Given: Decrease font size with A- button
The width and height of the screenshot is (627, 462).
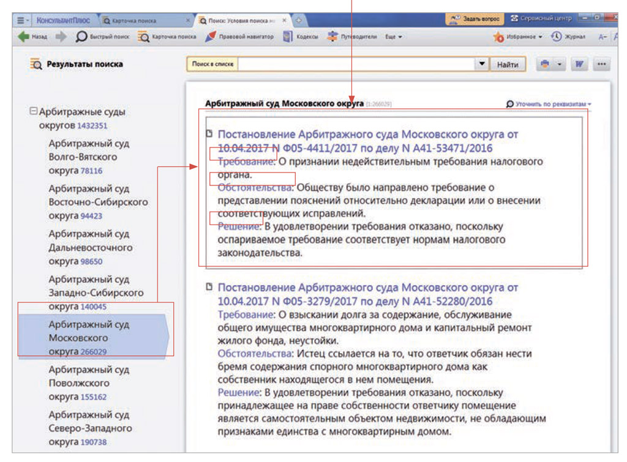Looking at the screenshot, I should [x=603, y=37].
